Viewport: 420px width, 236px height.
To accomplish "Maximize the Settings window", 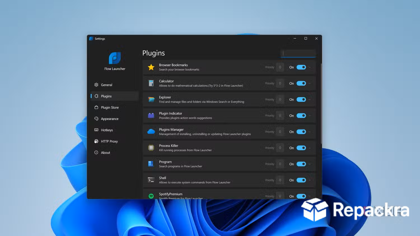I will point(306,39).
